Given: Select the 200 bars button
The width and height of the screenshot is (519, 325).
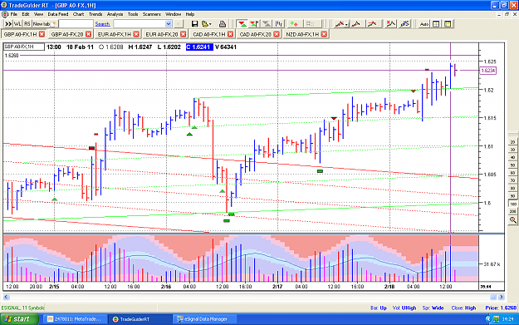Looking at the screenshot, I should click(512, 211).
